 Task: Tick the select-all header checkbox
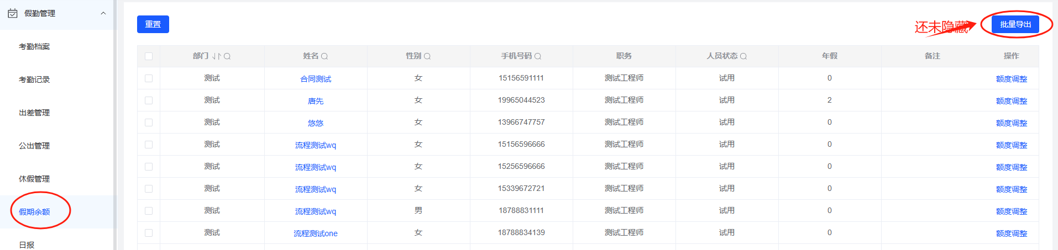(149, 56)
